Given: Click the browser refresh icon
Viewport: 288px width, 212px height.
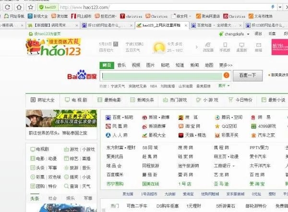Looking at the screenshot, I should (x=7, y=7).
